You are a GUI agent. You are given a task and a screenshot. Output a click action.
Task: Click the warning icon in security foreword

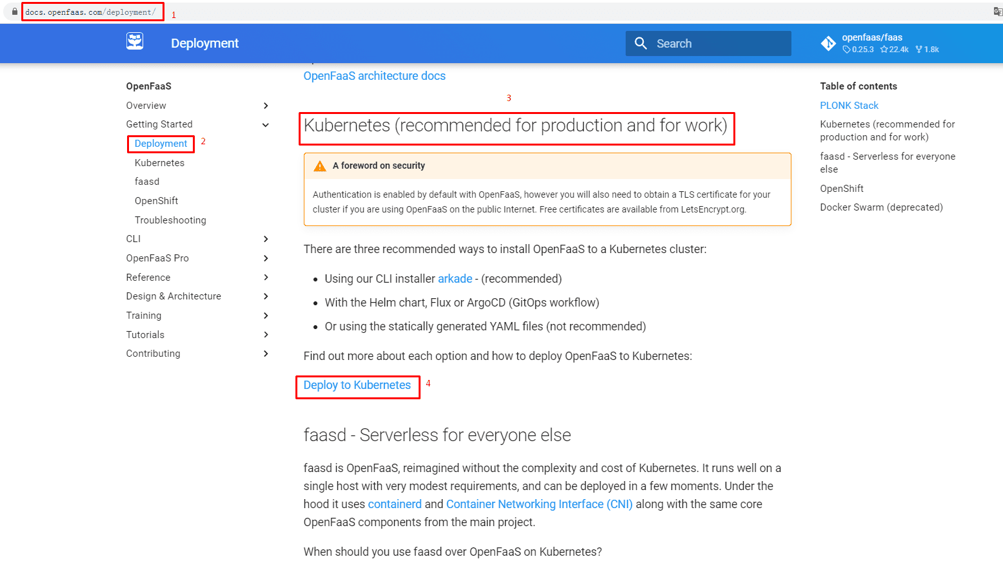(320, 166)
